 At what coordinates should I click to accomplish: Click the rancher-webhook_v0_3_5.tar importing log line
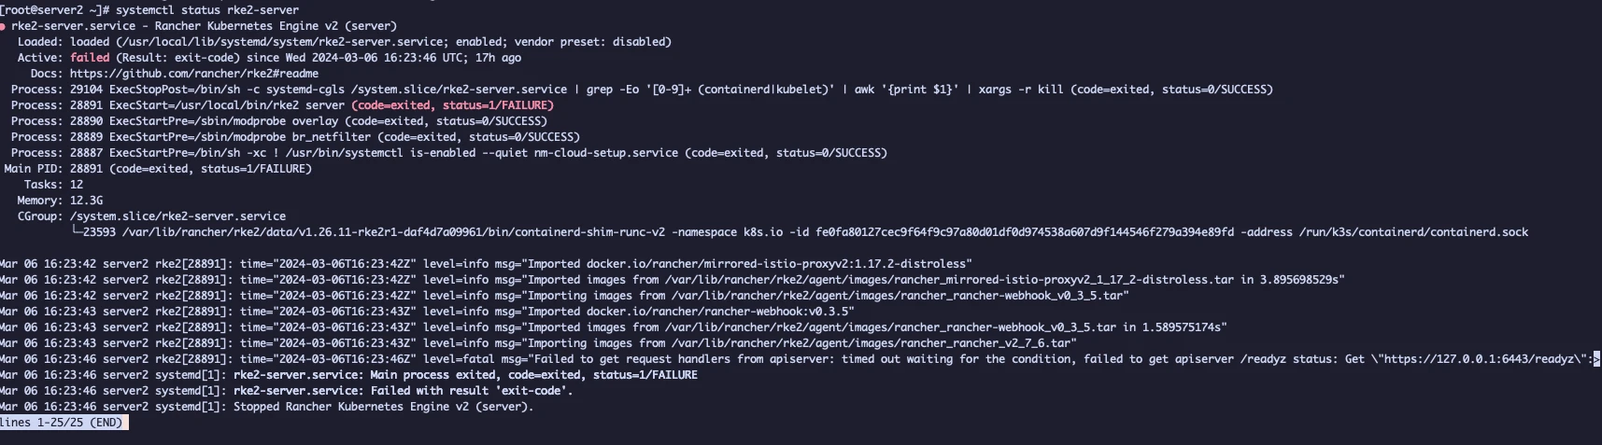564,296
